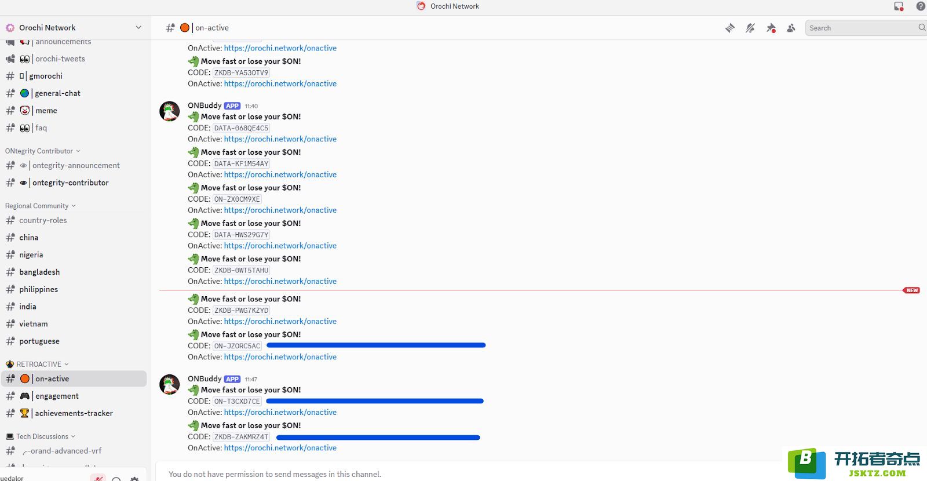
Task: Open the OnActive link under code DATA-068QE4C5
Action: [x=280, y=139]
